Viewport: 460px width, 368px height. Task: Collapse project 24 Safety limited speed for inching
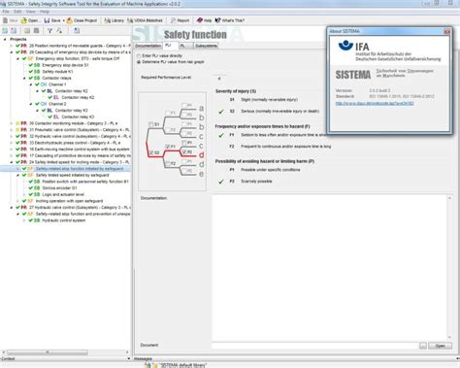pos(12,162)
